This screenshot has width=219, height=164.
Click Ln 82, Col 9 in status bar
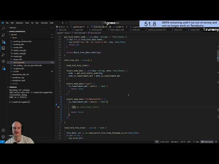(x=164, y=142)
